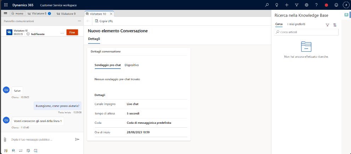351x154 pixels.
Task: Open the user profile avatar icon
Action: pos(346,5)
